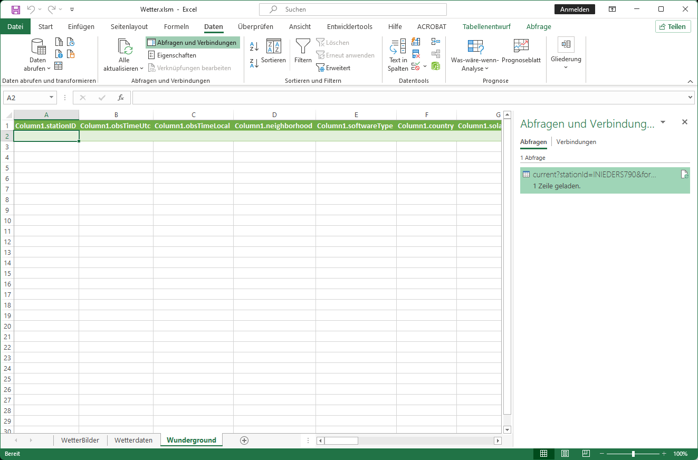Collapse the ribbon with the chevron
The height and width of the screenshot is (460, 698).
pyautogui.click(x=690, y=81)
